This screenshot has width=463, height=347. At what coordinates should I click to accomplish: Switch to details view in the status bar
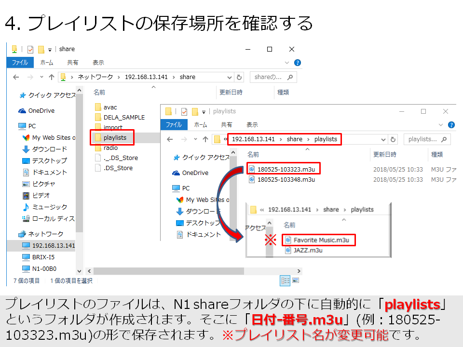(x=285, y=280)
